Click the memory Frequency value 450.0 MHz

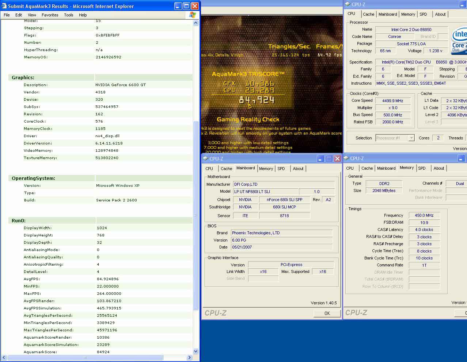coord(424,216)
